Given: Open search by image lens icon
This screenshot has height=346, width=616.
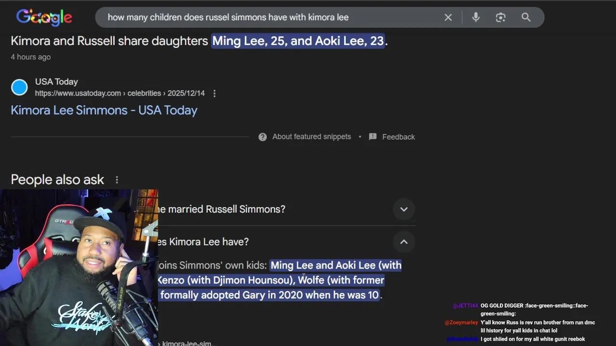Looking at the screenshot, I should 500,17.
